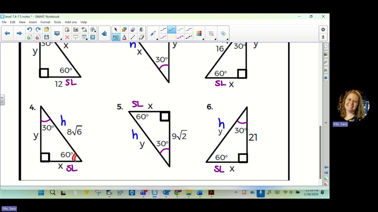Open the View menu
This screenshot has height=212, width=378.
click(x=22, y=22)
